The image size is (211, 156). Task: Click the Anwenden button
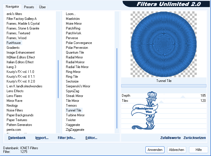[155, 150]
